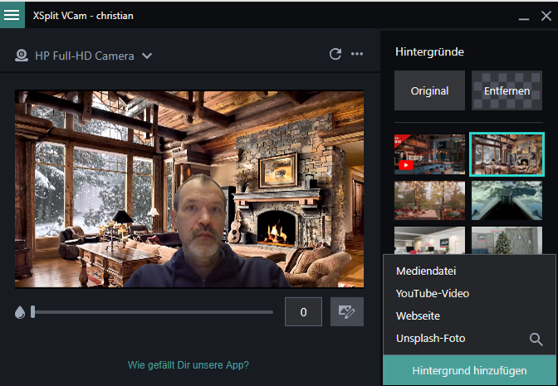
Task: Click the Unsplash search magnifier icon
Action: (536, 340)
